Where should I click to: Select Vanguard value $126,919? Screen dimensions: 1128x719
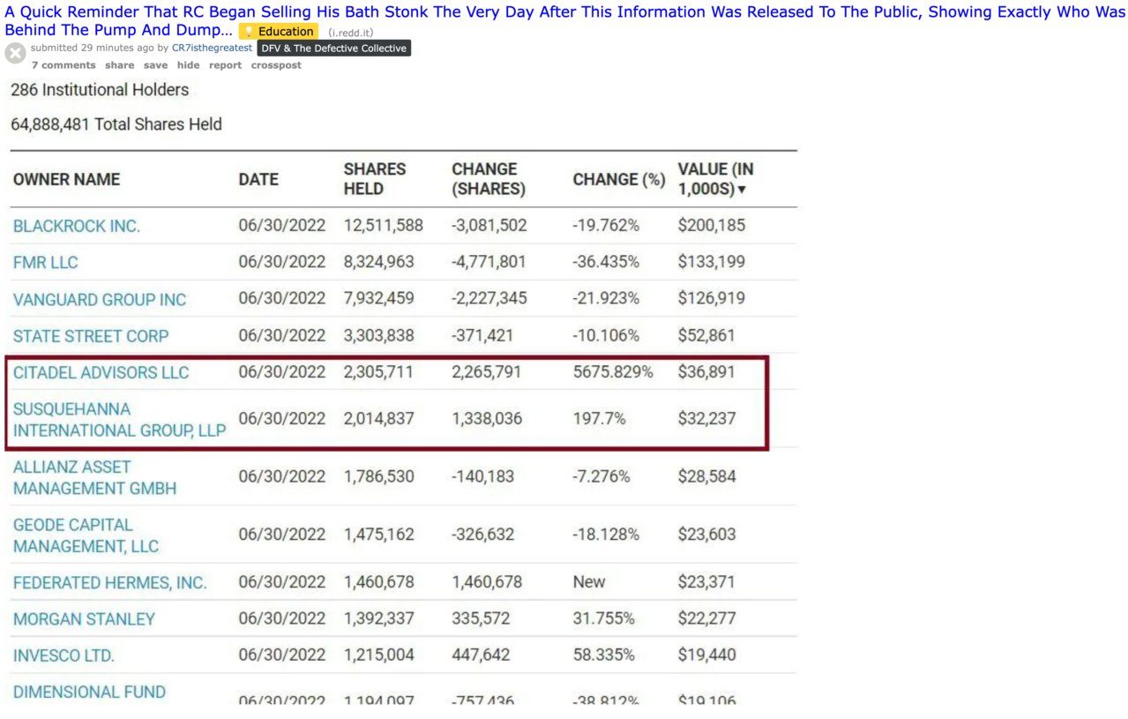tap(712, 299)
